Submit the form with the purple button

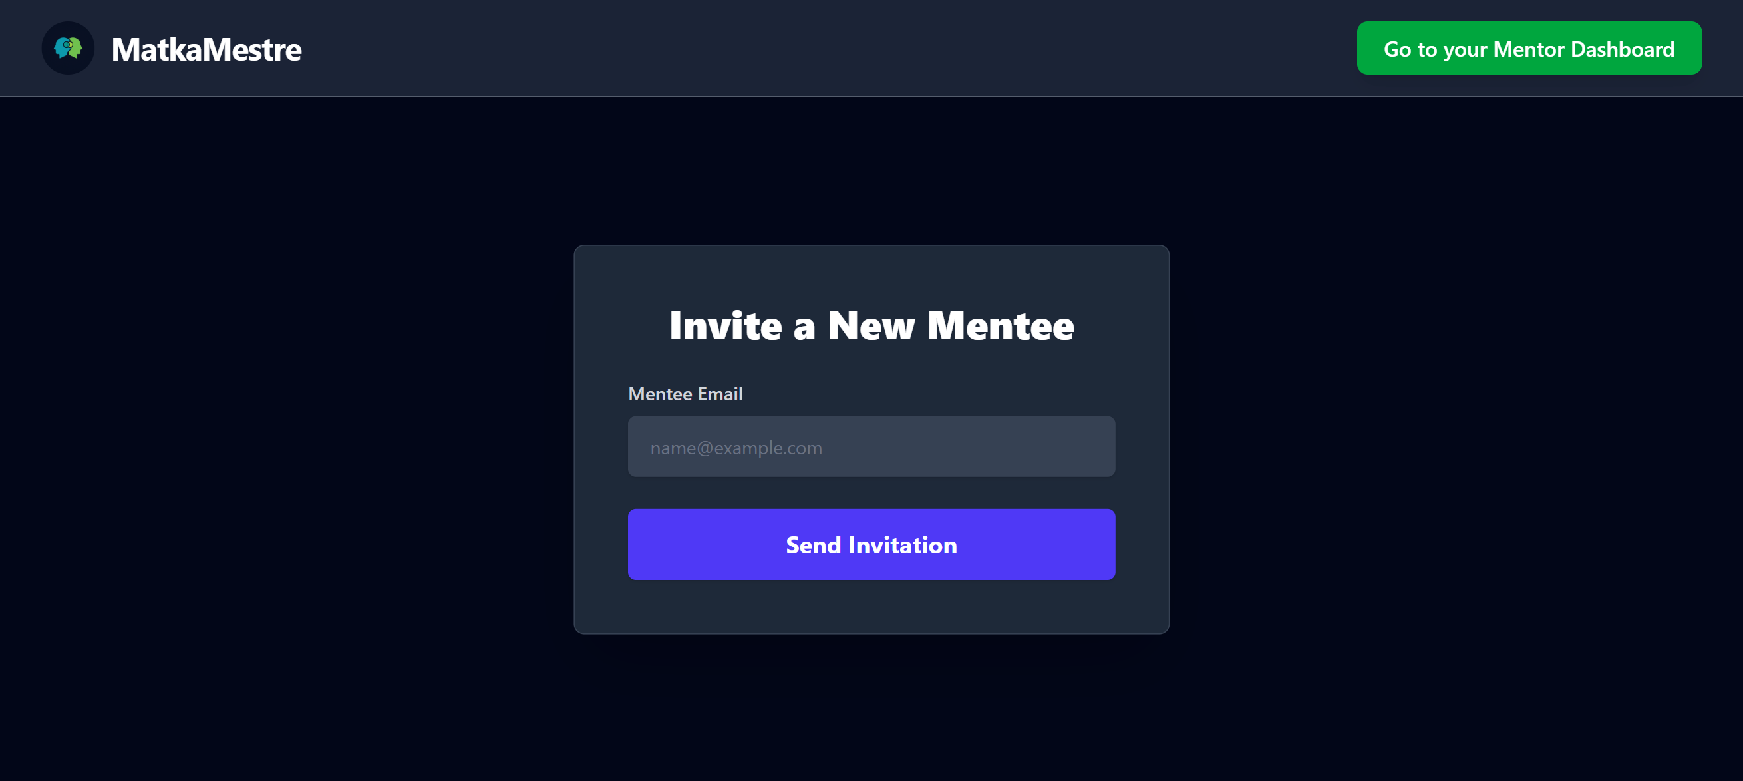(x=872, y=545)
